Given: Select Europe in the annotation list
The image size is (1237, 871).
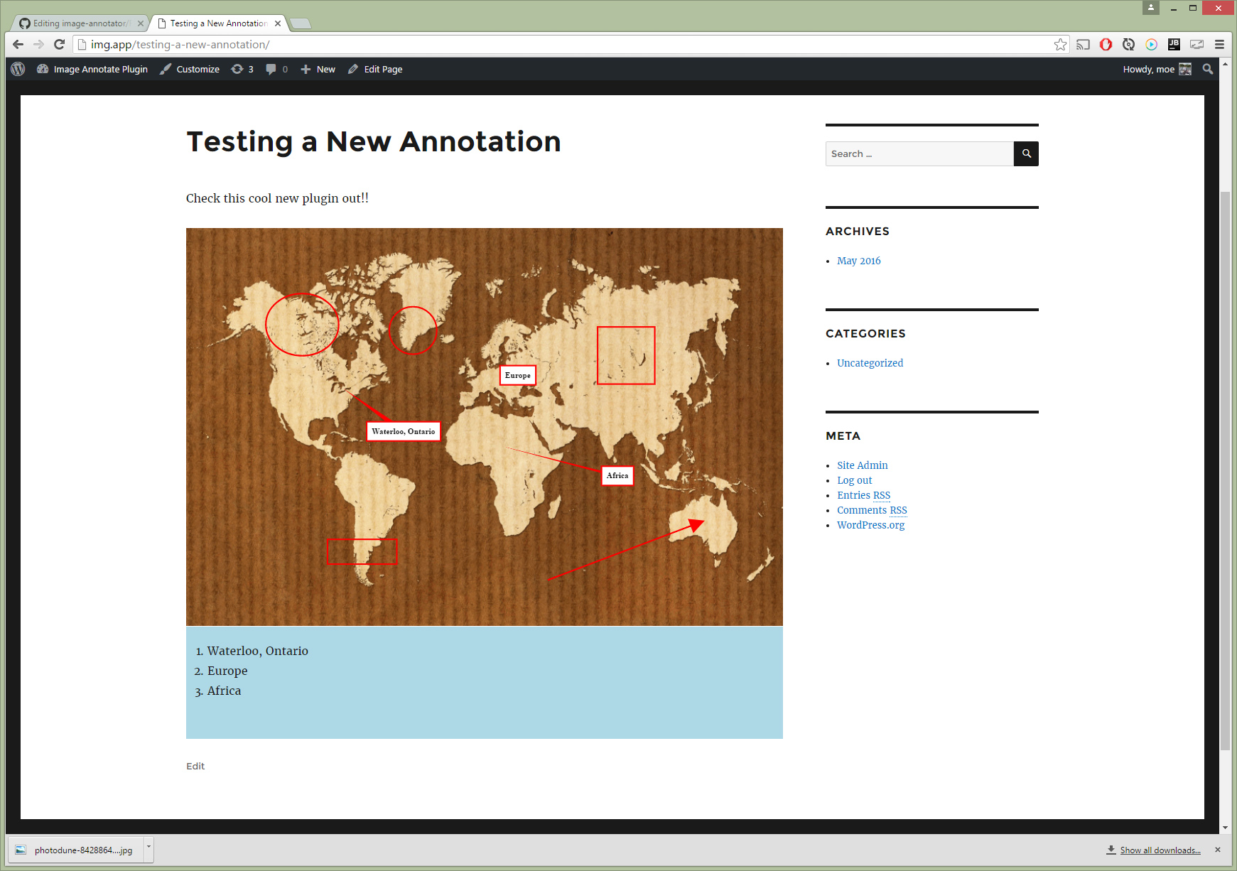Looking at the screenshot, I should coord(227,671).
